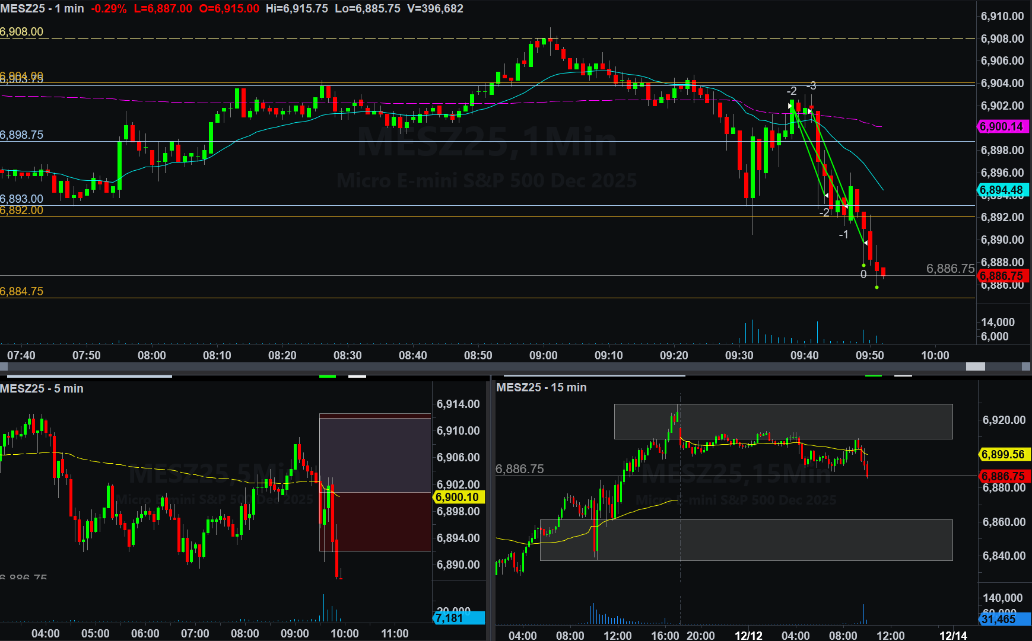This screenshot has height=641, width=1032.
Task: Select the 6,884.75 orange level label
Action: (22, 291)
